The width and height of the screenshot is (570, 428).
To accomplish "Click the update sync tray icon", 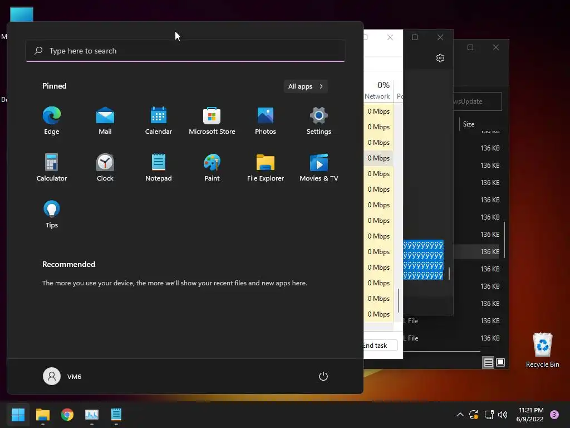I will click(x=473, y=415).
